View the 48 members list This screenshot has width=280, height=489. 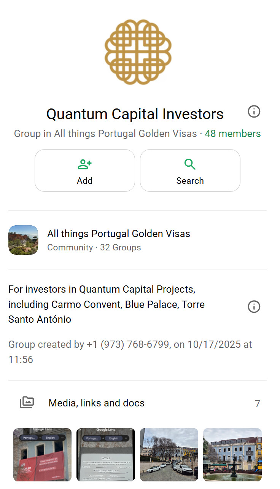pos(233,134)
